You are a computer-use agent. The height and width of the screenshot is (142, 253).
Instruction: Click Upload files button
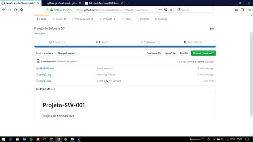tap(170, 53)
